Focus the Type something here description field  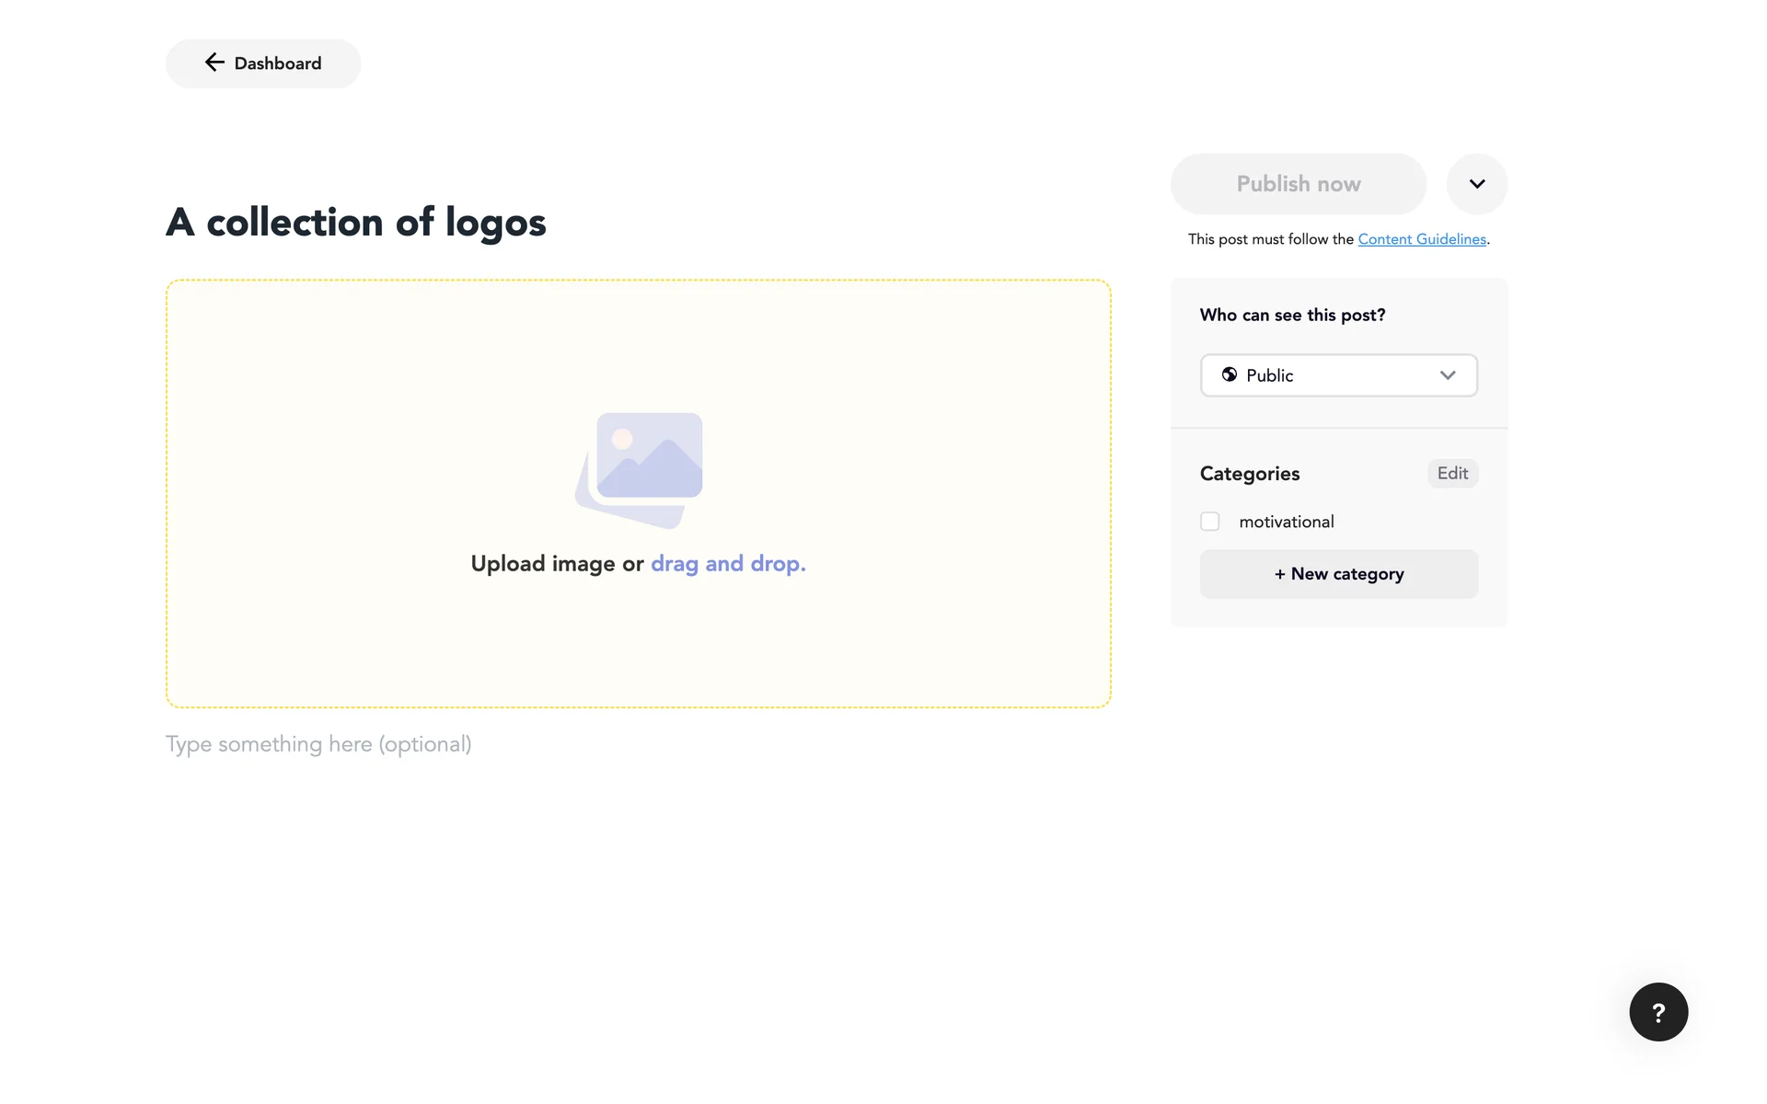click(318, 744)
